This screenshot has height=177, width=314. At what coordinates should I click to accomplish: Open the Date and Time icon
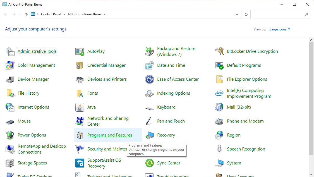point(150,66)
